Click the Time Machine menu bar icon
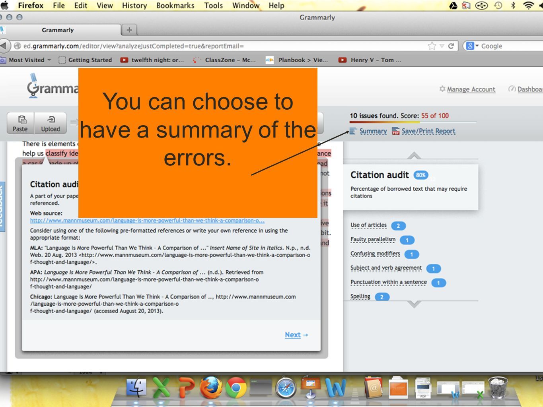This screenshot has width=543, height=407. (x=498, y=6)
